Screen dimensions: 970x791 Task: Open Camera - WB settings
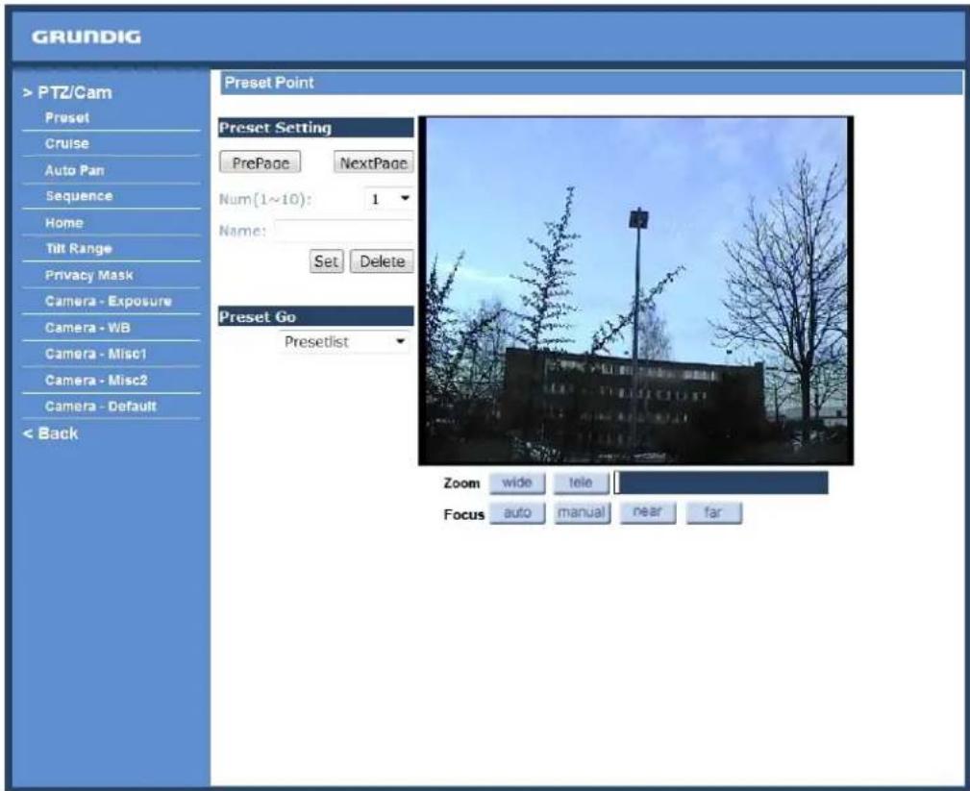coord(87,328)
